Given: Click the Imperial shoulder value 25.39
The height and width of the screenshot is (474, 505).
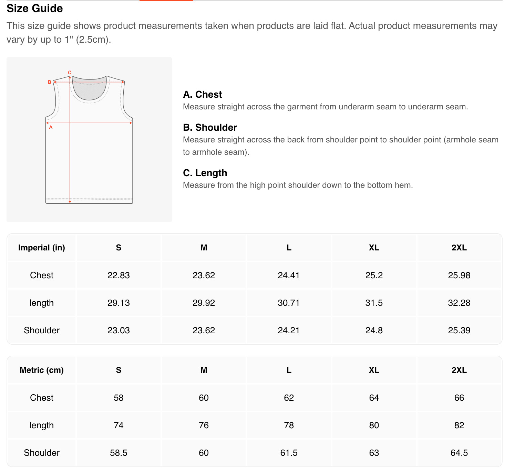Looking at the screenshot, I should [x=459, y=330].
